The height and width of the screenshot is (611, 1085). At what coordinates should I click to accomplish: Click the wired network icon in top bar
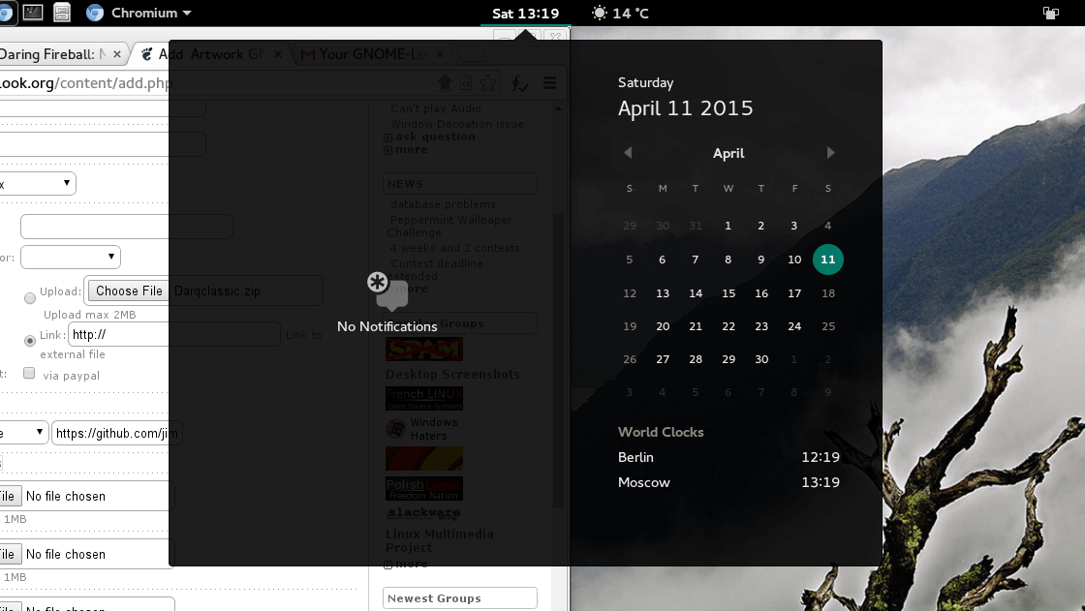(1050, 14)
